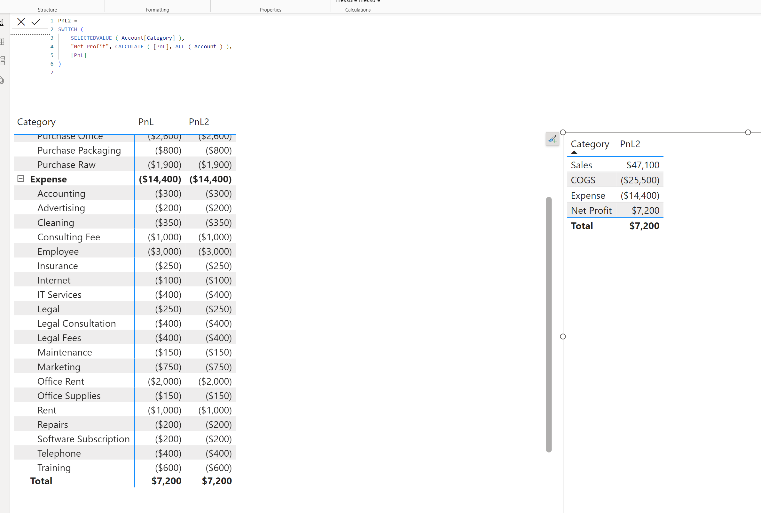Click the "Properties" ribbon group label
Viewport: 761px width, 513px height.
[270, 10]
